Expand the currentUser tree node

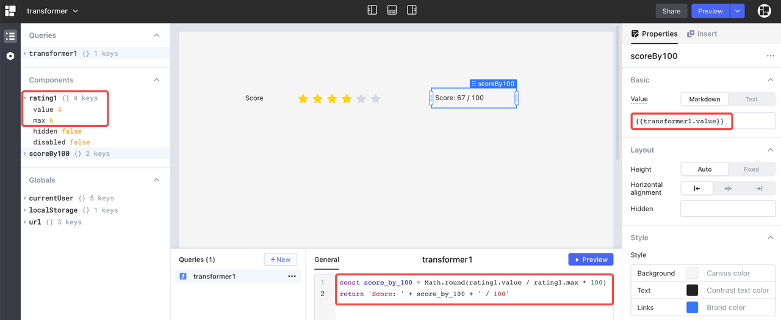(x=25, y=198)
